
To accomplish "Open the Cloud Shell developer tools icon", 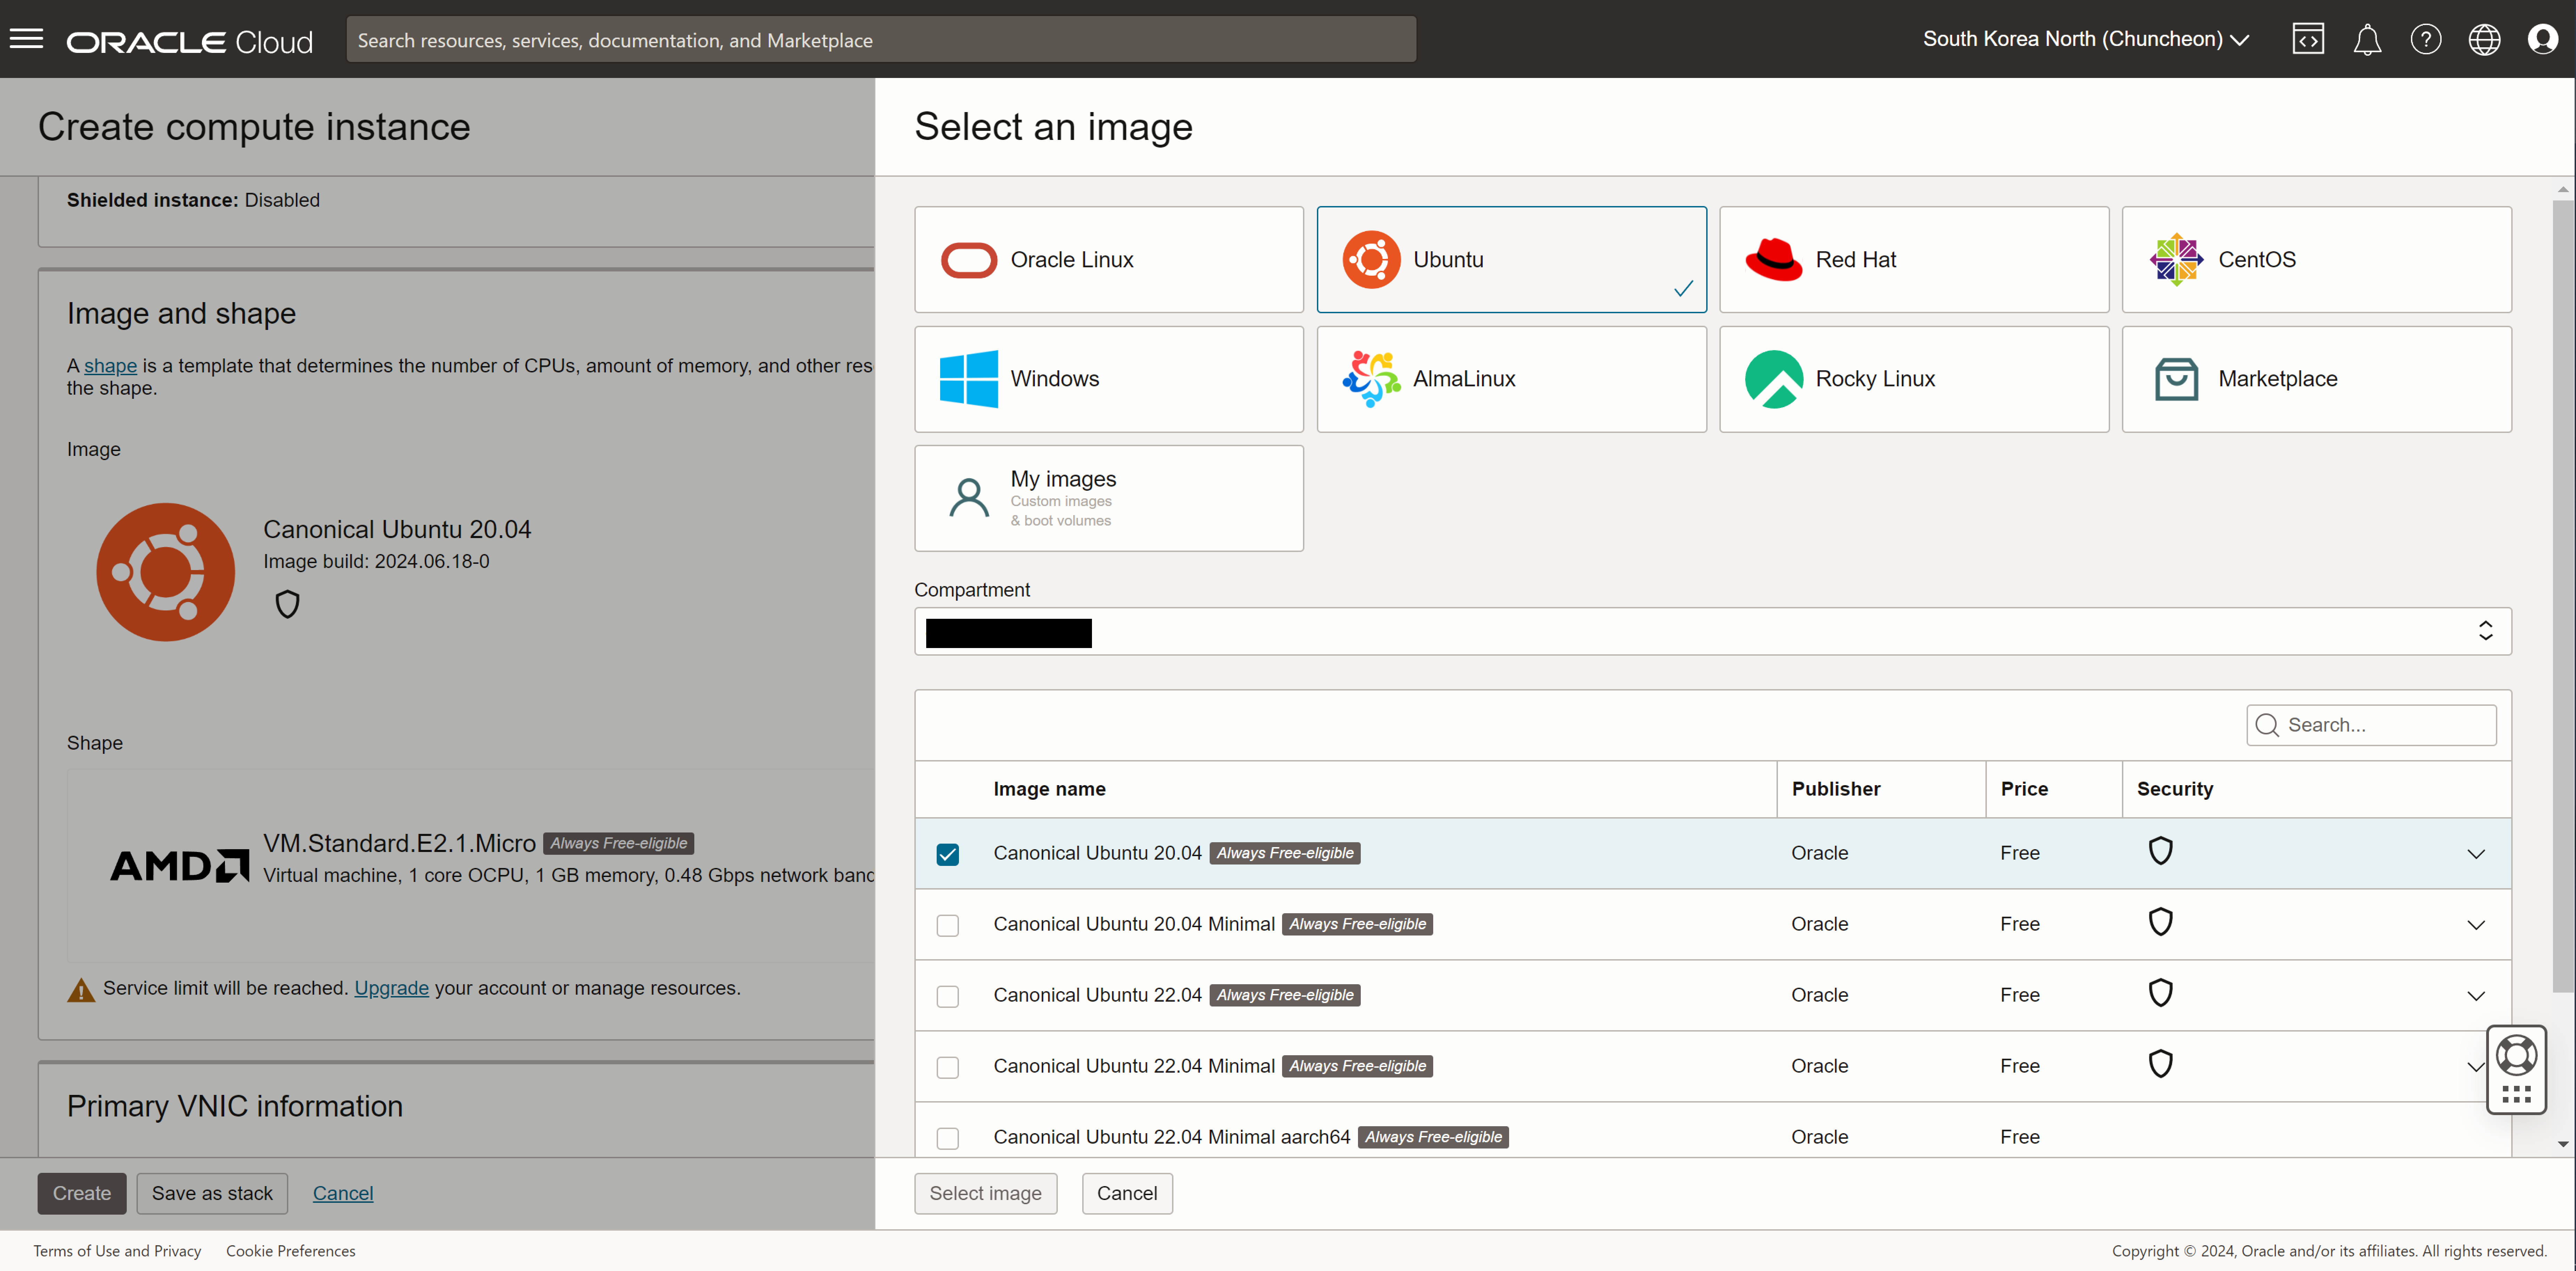I will click(2308, 39).
